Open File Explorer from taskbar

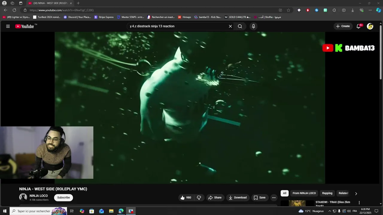(x=111, y=211)
